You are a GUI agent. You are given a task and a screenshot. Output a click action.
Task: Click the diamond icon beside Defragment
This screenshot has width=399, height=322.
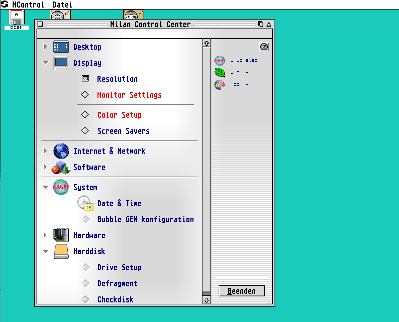(x=85, y=283)
